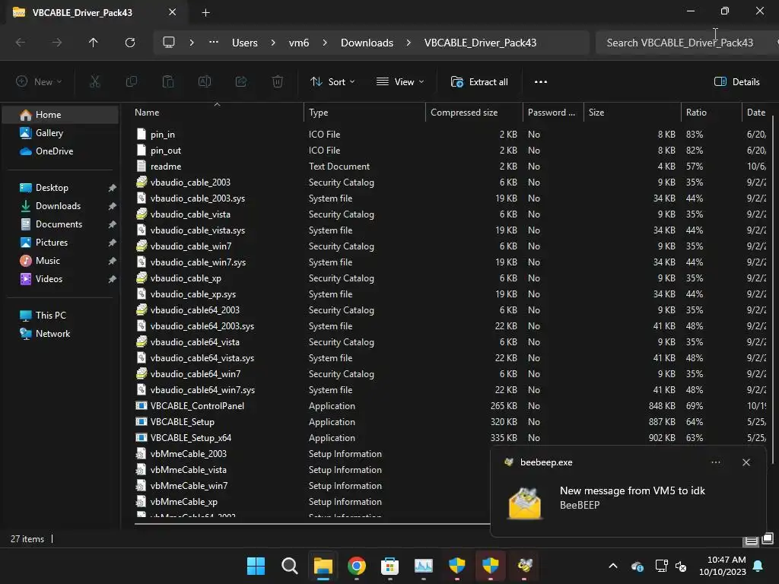Refresh the folder view

(130, 43)
